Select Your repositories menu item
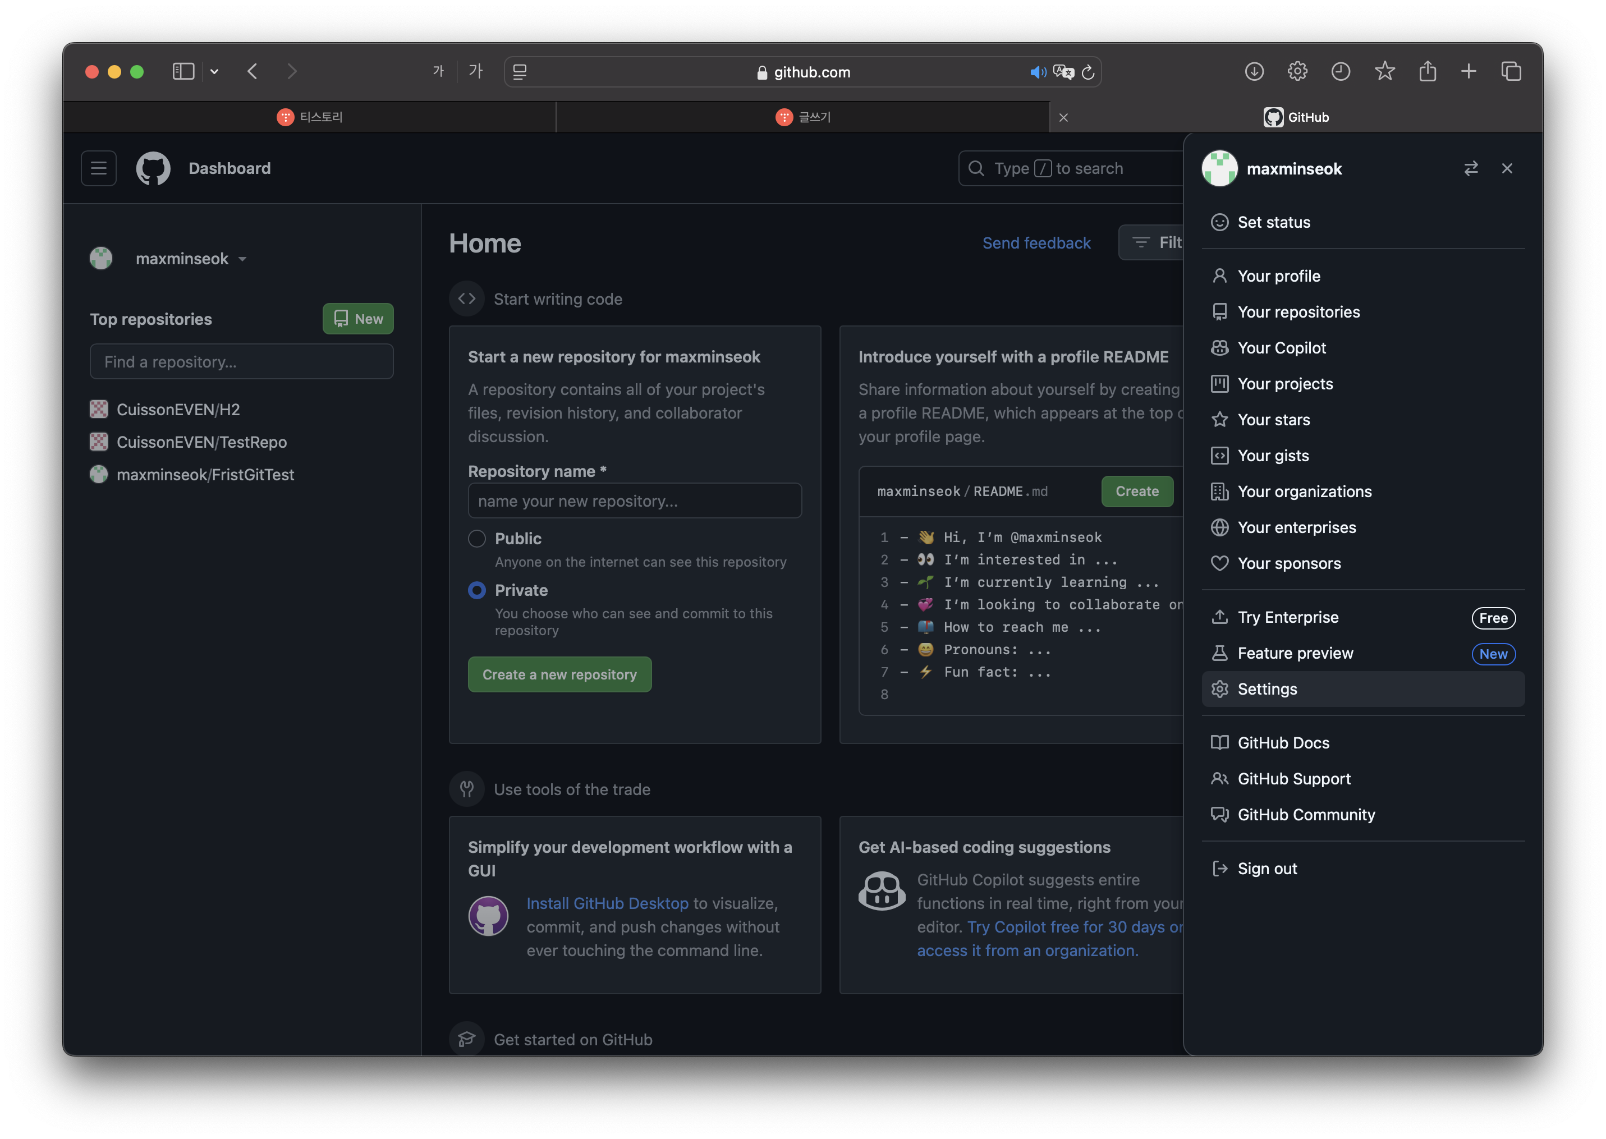The width and height of the screenshot is (1606, 1139). click(x=1298, y=312)
